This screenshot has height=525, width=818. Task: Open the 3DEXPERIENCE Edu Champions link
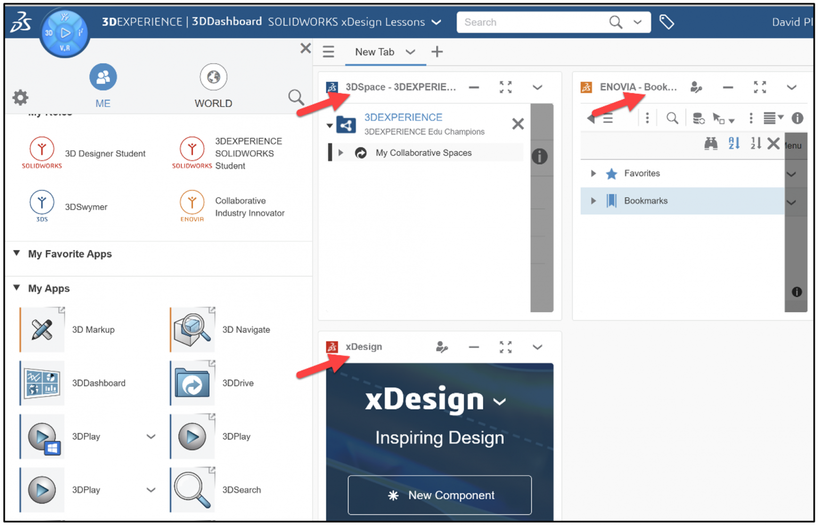(x=403, y=117)
